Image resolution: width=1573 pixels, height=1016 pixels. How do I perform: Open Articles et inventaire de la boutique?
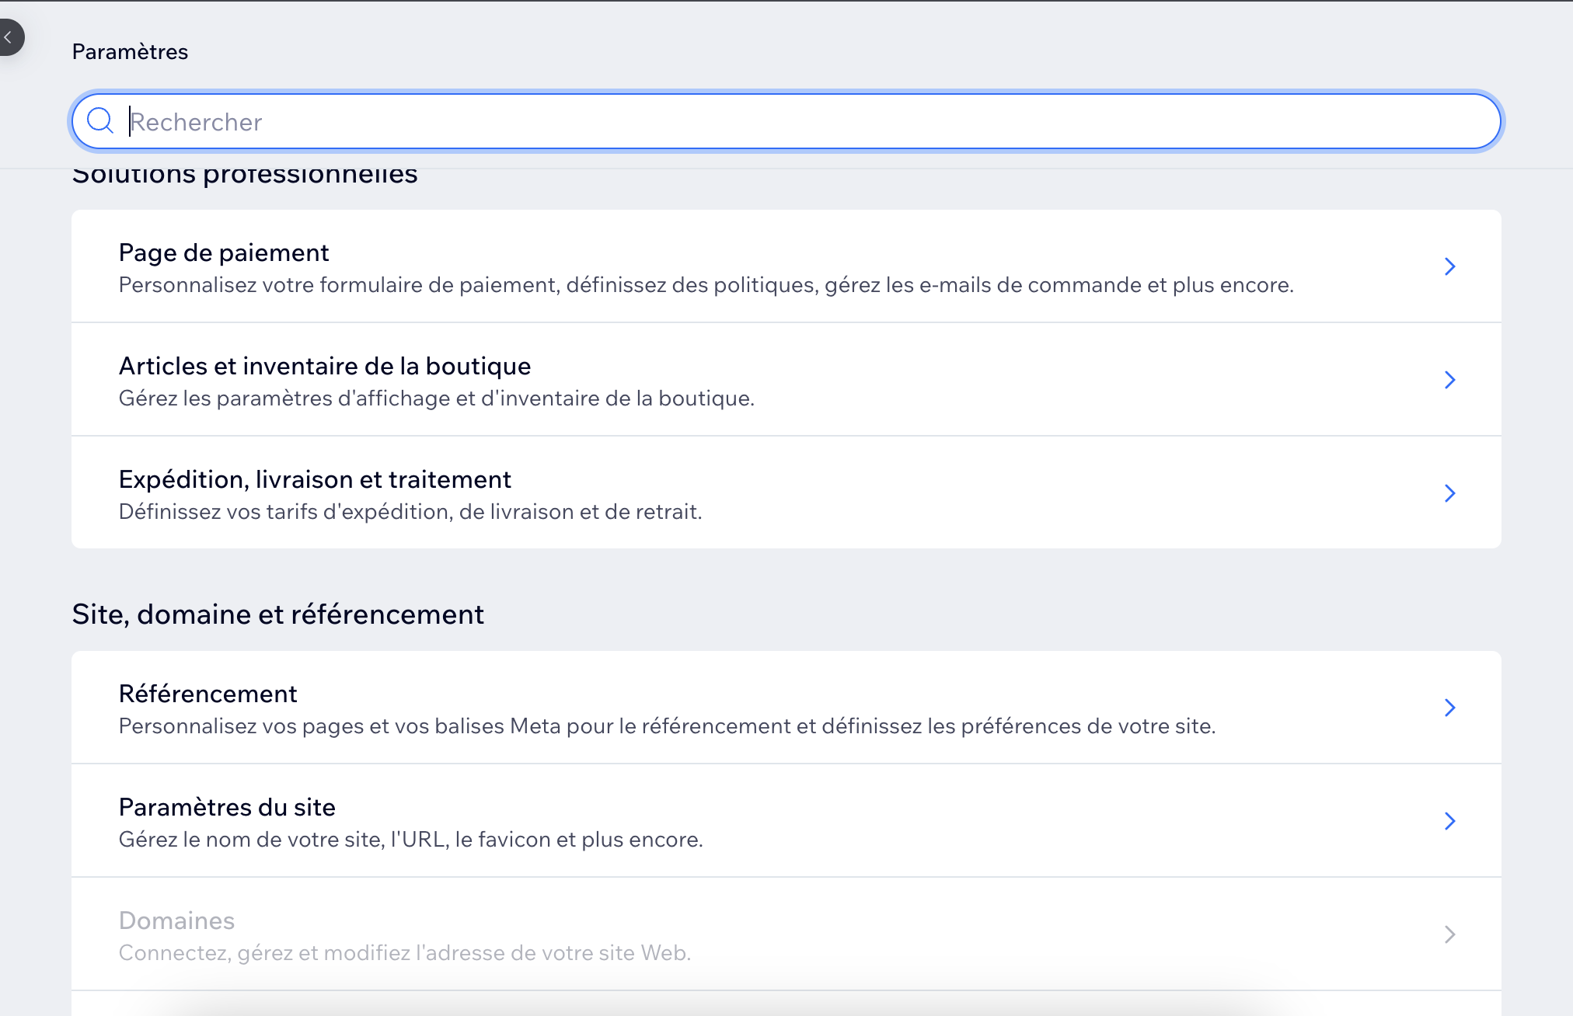pos(324,366)
